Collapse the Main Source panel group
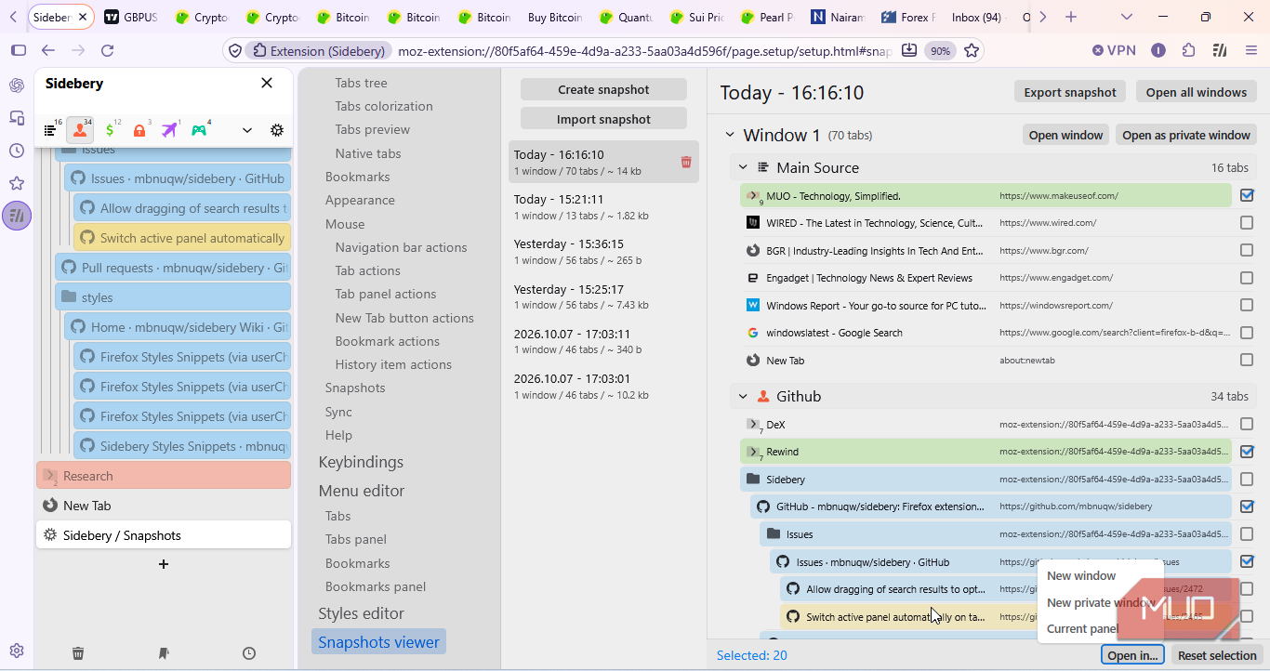 click(743, 168)
